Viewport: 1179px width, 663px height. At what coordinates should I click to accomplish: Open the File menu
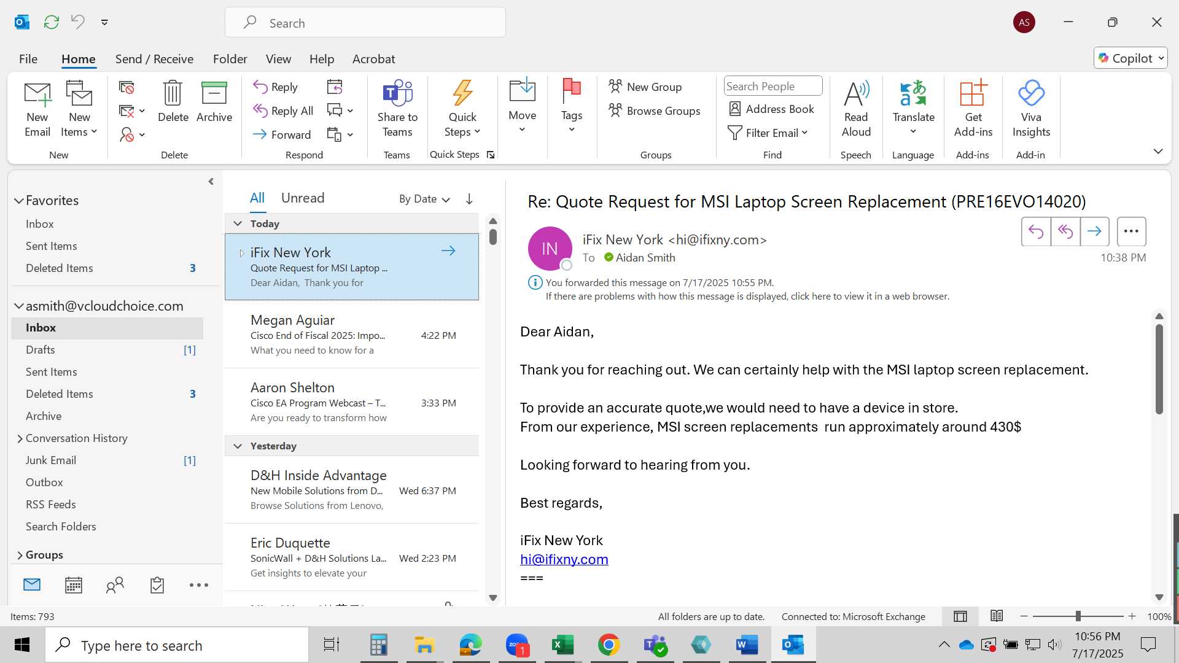pyautogui.click(x=28, y=59)
